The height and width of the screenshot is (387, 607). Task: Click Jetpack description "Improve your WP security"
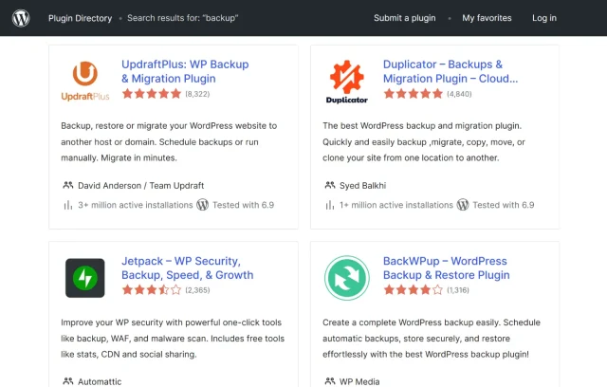pyautogui.click(x=173, y=339)
